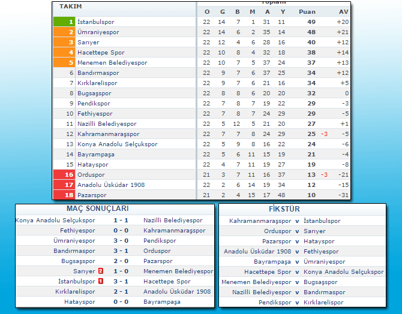Click Bugsaşspor in the match results list
This screenshot has height=314, width=402.
78,261
